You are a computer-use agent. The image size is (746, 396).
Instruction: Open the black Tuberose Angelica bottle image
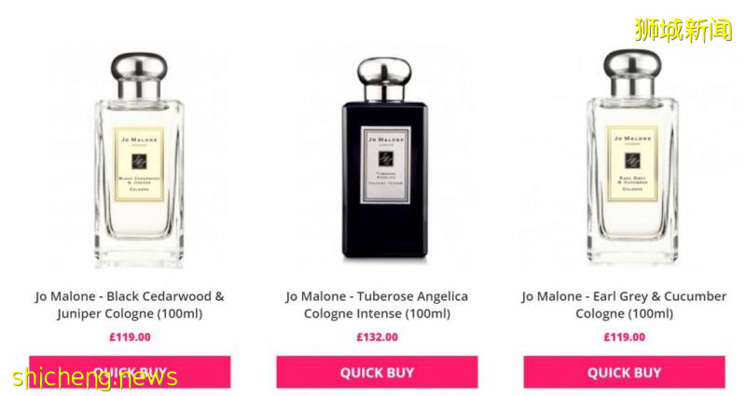[x=384, y=158]
